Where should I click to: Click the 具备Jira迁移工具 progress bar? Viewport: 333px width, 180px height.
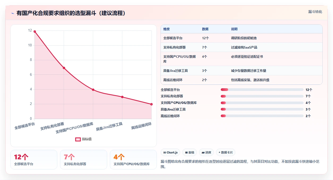(x=262, y=109)
